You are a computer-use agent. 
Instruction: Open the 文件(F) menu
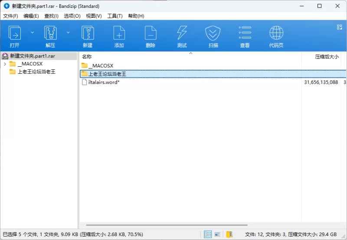[x=10, y=16]
